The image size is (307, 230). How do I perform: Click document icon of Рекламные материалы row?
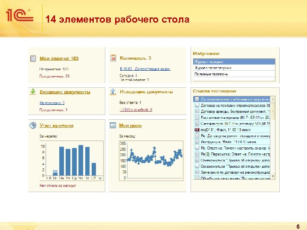(197, 118)
